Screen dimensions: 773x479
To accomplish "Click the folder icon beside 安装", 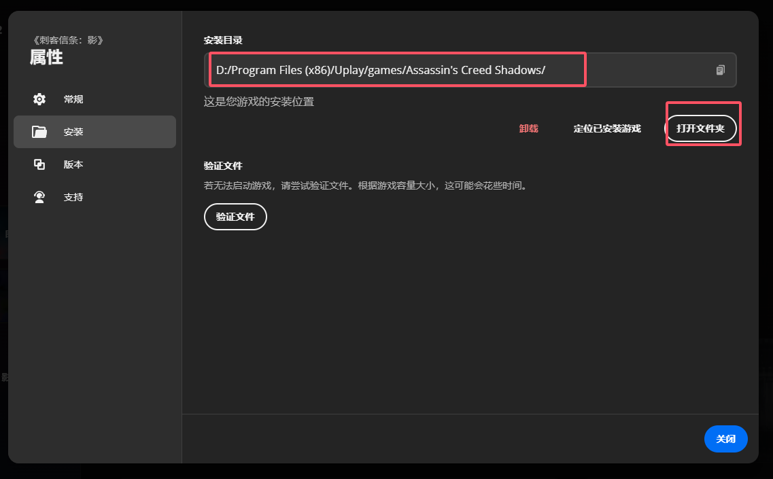I will pyautogui.click(x=39, y=132).
